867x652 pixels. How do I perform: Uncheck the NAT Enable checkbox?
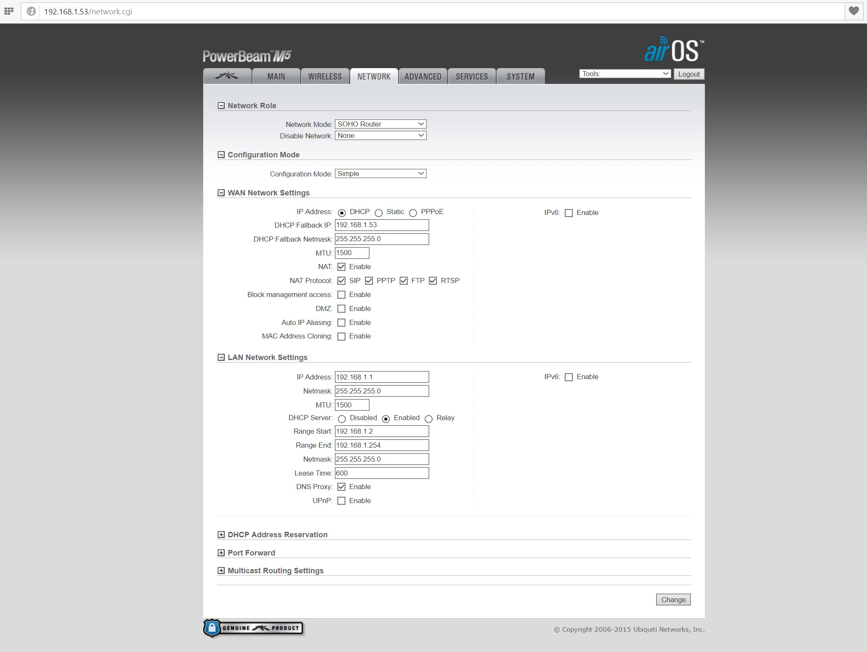click(x=341, y=267)
